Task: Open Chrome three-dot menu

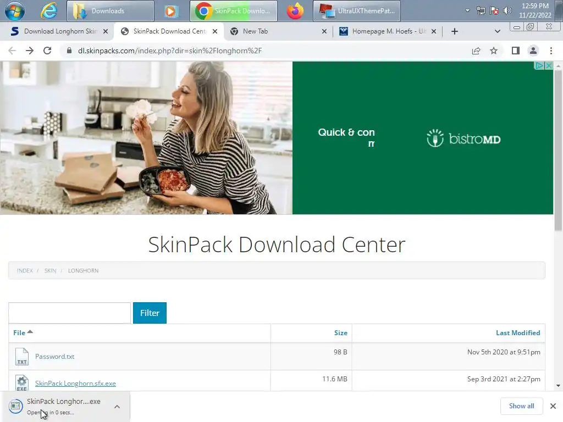Action: pos(551,51)
